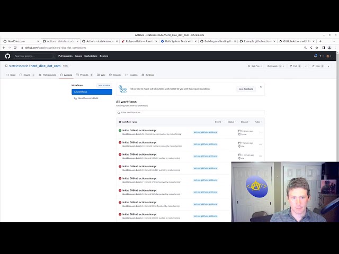Open Pull requests in the top header
The image size is (339, 254).
[65, 56]
